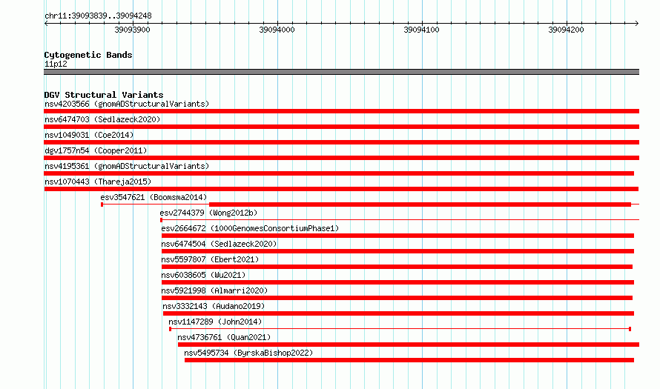Select the 11p12 band label
The height and width of the screenshot is (389, 660).
point(56,64)
